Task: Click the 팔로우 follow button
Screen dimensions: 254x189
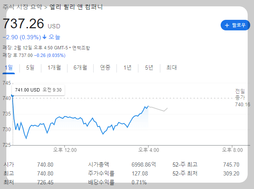Action: pyautogui.click(x=235, y=25)
